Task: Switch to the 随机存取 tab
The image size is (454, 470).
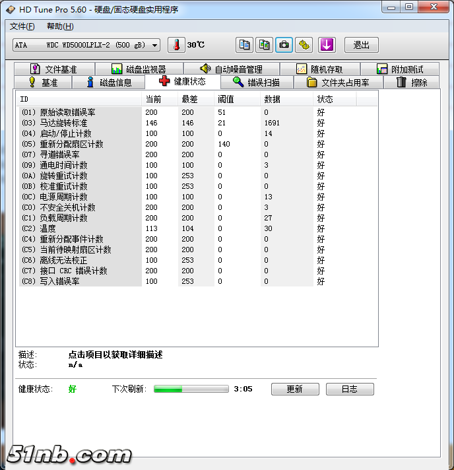Action: click(x=320, y=69)
